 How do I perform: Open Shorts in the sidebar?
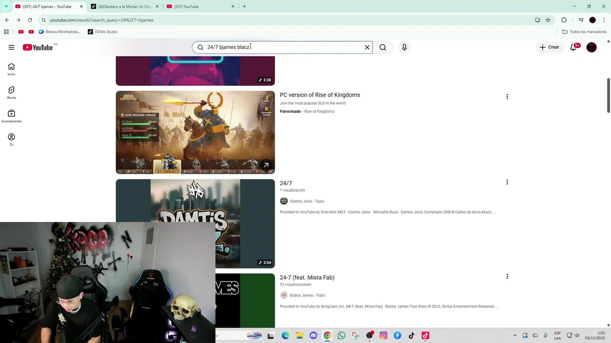pyautogui.click(x=11, y=92)
